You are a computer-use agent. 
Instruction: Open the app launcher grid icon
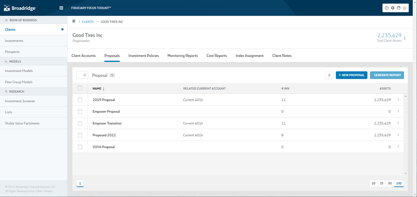(61, 8)
